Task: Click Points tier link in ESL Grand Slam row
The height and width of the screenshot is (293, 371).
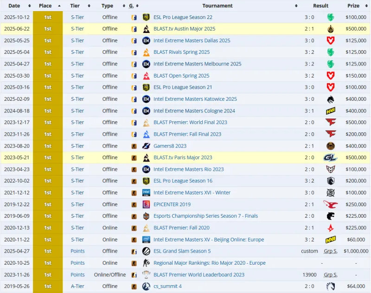Action: pyautogui.click(x=77, y=251)
